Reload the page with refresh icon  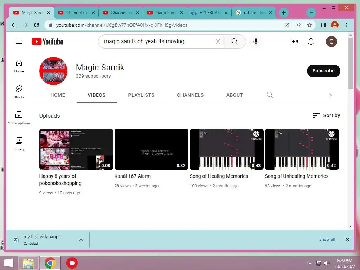click(x=37, y=25)
